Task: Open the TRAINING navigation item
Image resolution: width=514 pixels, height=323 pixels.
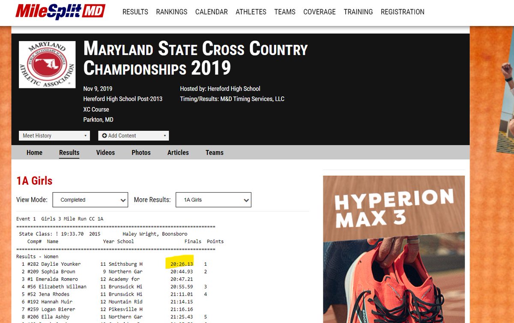Action: click(358, 12)
